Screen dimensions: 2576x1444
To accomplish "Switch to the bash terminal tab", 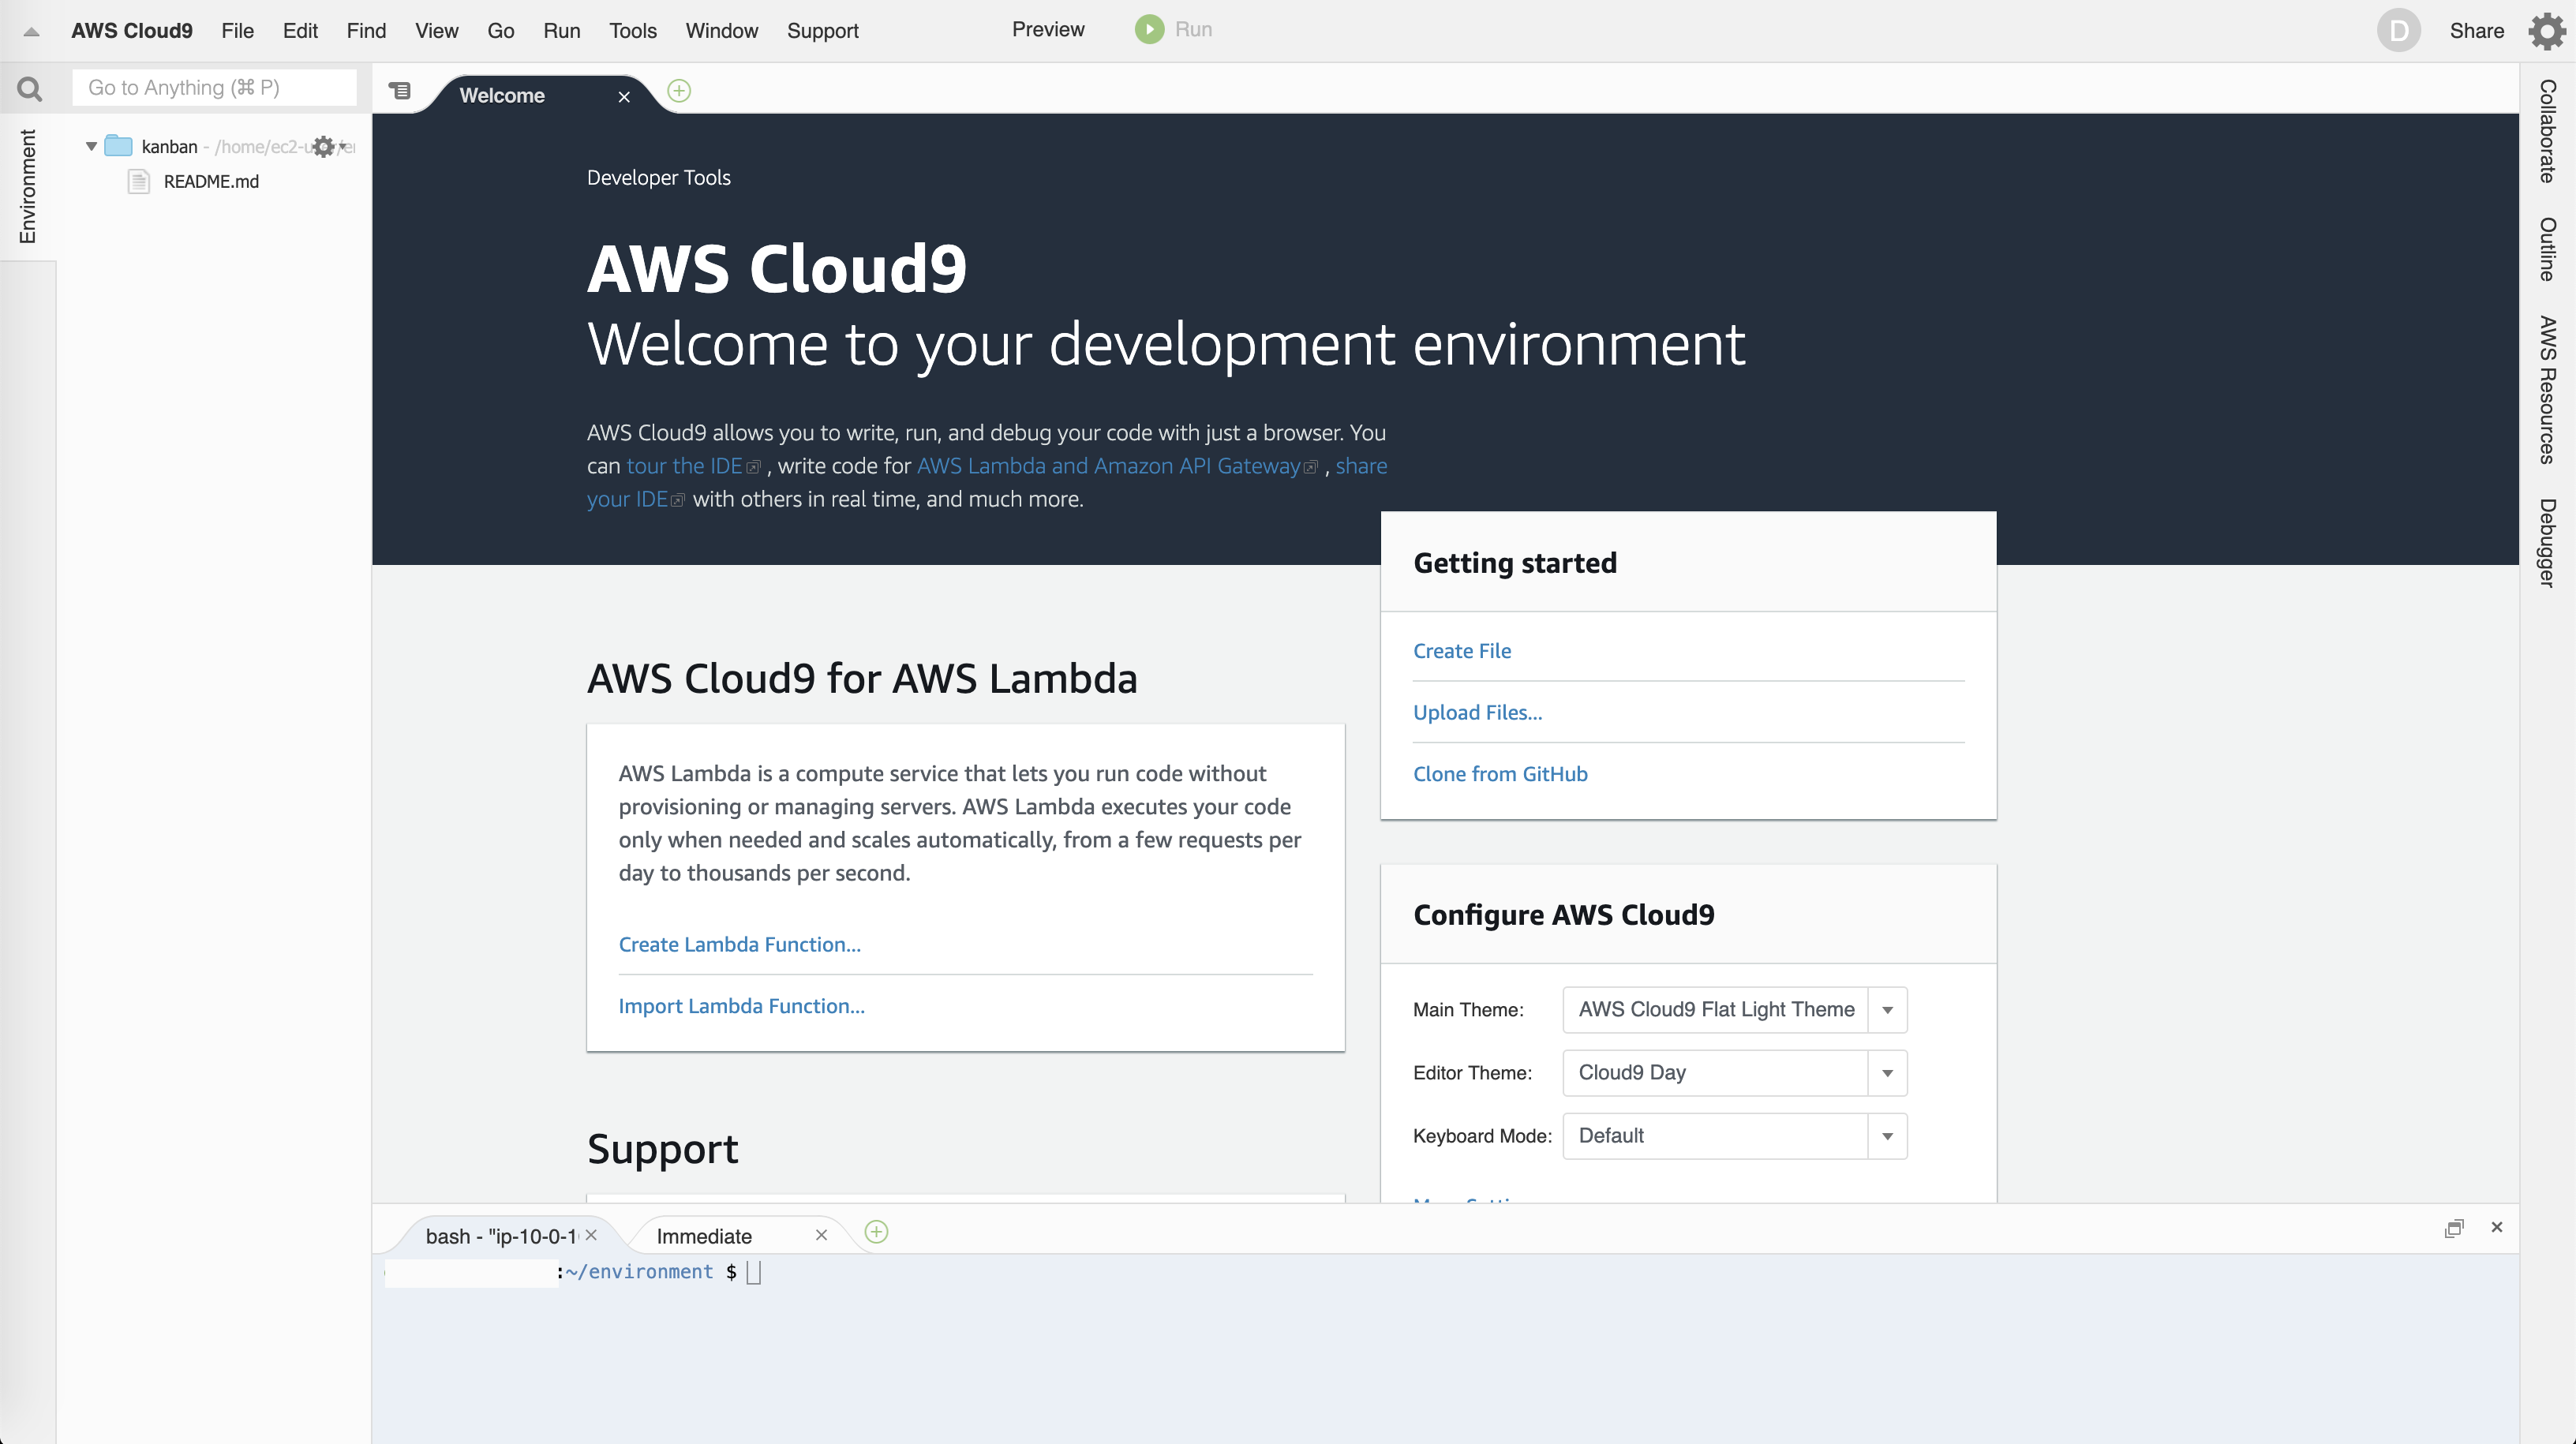I will [x=501, y=1236].
